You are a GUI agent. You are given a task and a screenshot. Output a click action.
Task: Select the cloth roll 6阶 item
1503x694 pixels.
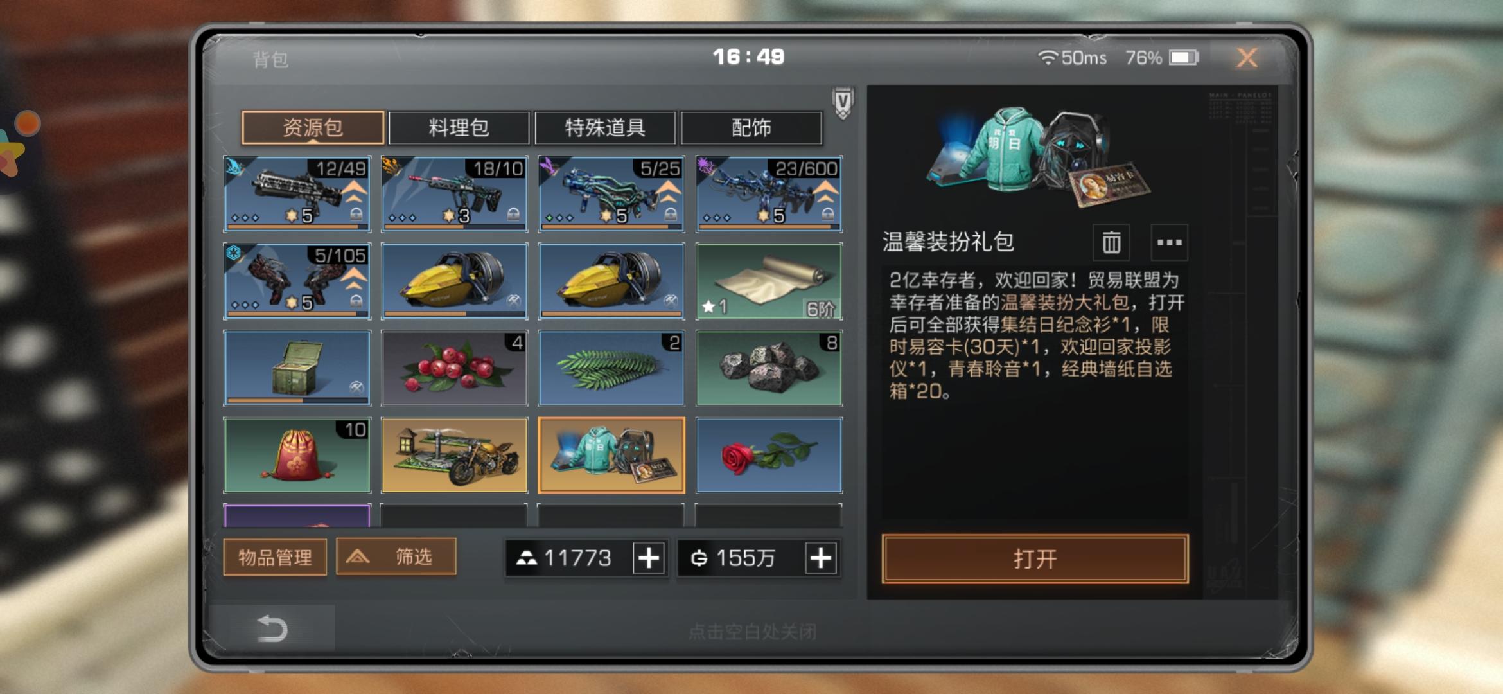click(769, 281)
